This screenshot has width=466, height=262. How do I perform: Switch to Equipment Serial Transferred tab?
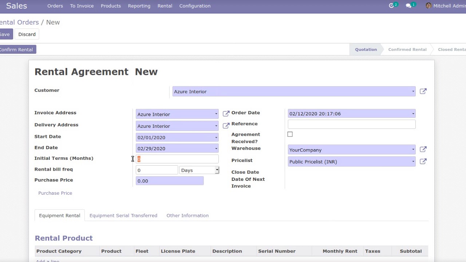(x=123, y=215)
